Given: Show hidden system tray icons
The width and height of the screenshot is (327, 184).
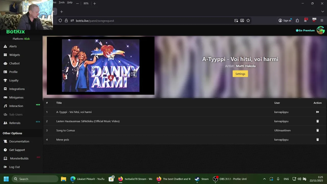Looking at the screenshot, I should [264, 179].
